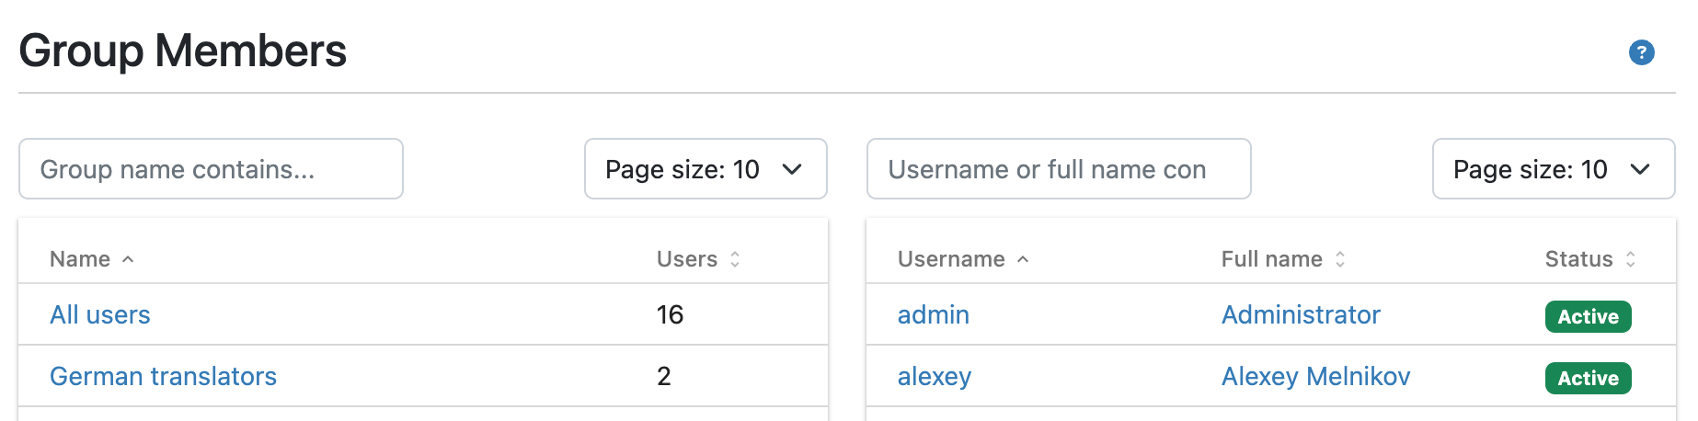Viewport: 1698px width, 421px height.
Task: Open the German translators group
Action: (x=163, y=376)
